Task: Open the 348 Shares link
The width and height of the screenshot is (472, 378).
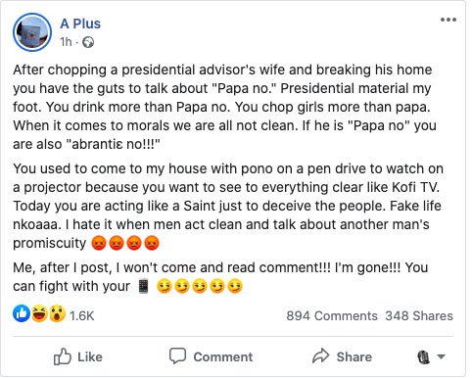Action: (419, 315)
